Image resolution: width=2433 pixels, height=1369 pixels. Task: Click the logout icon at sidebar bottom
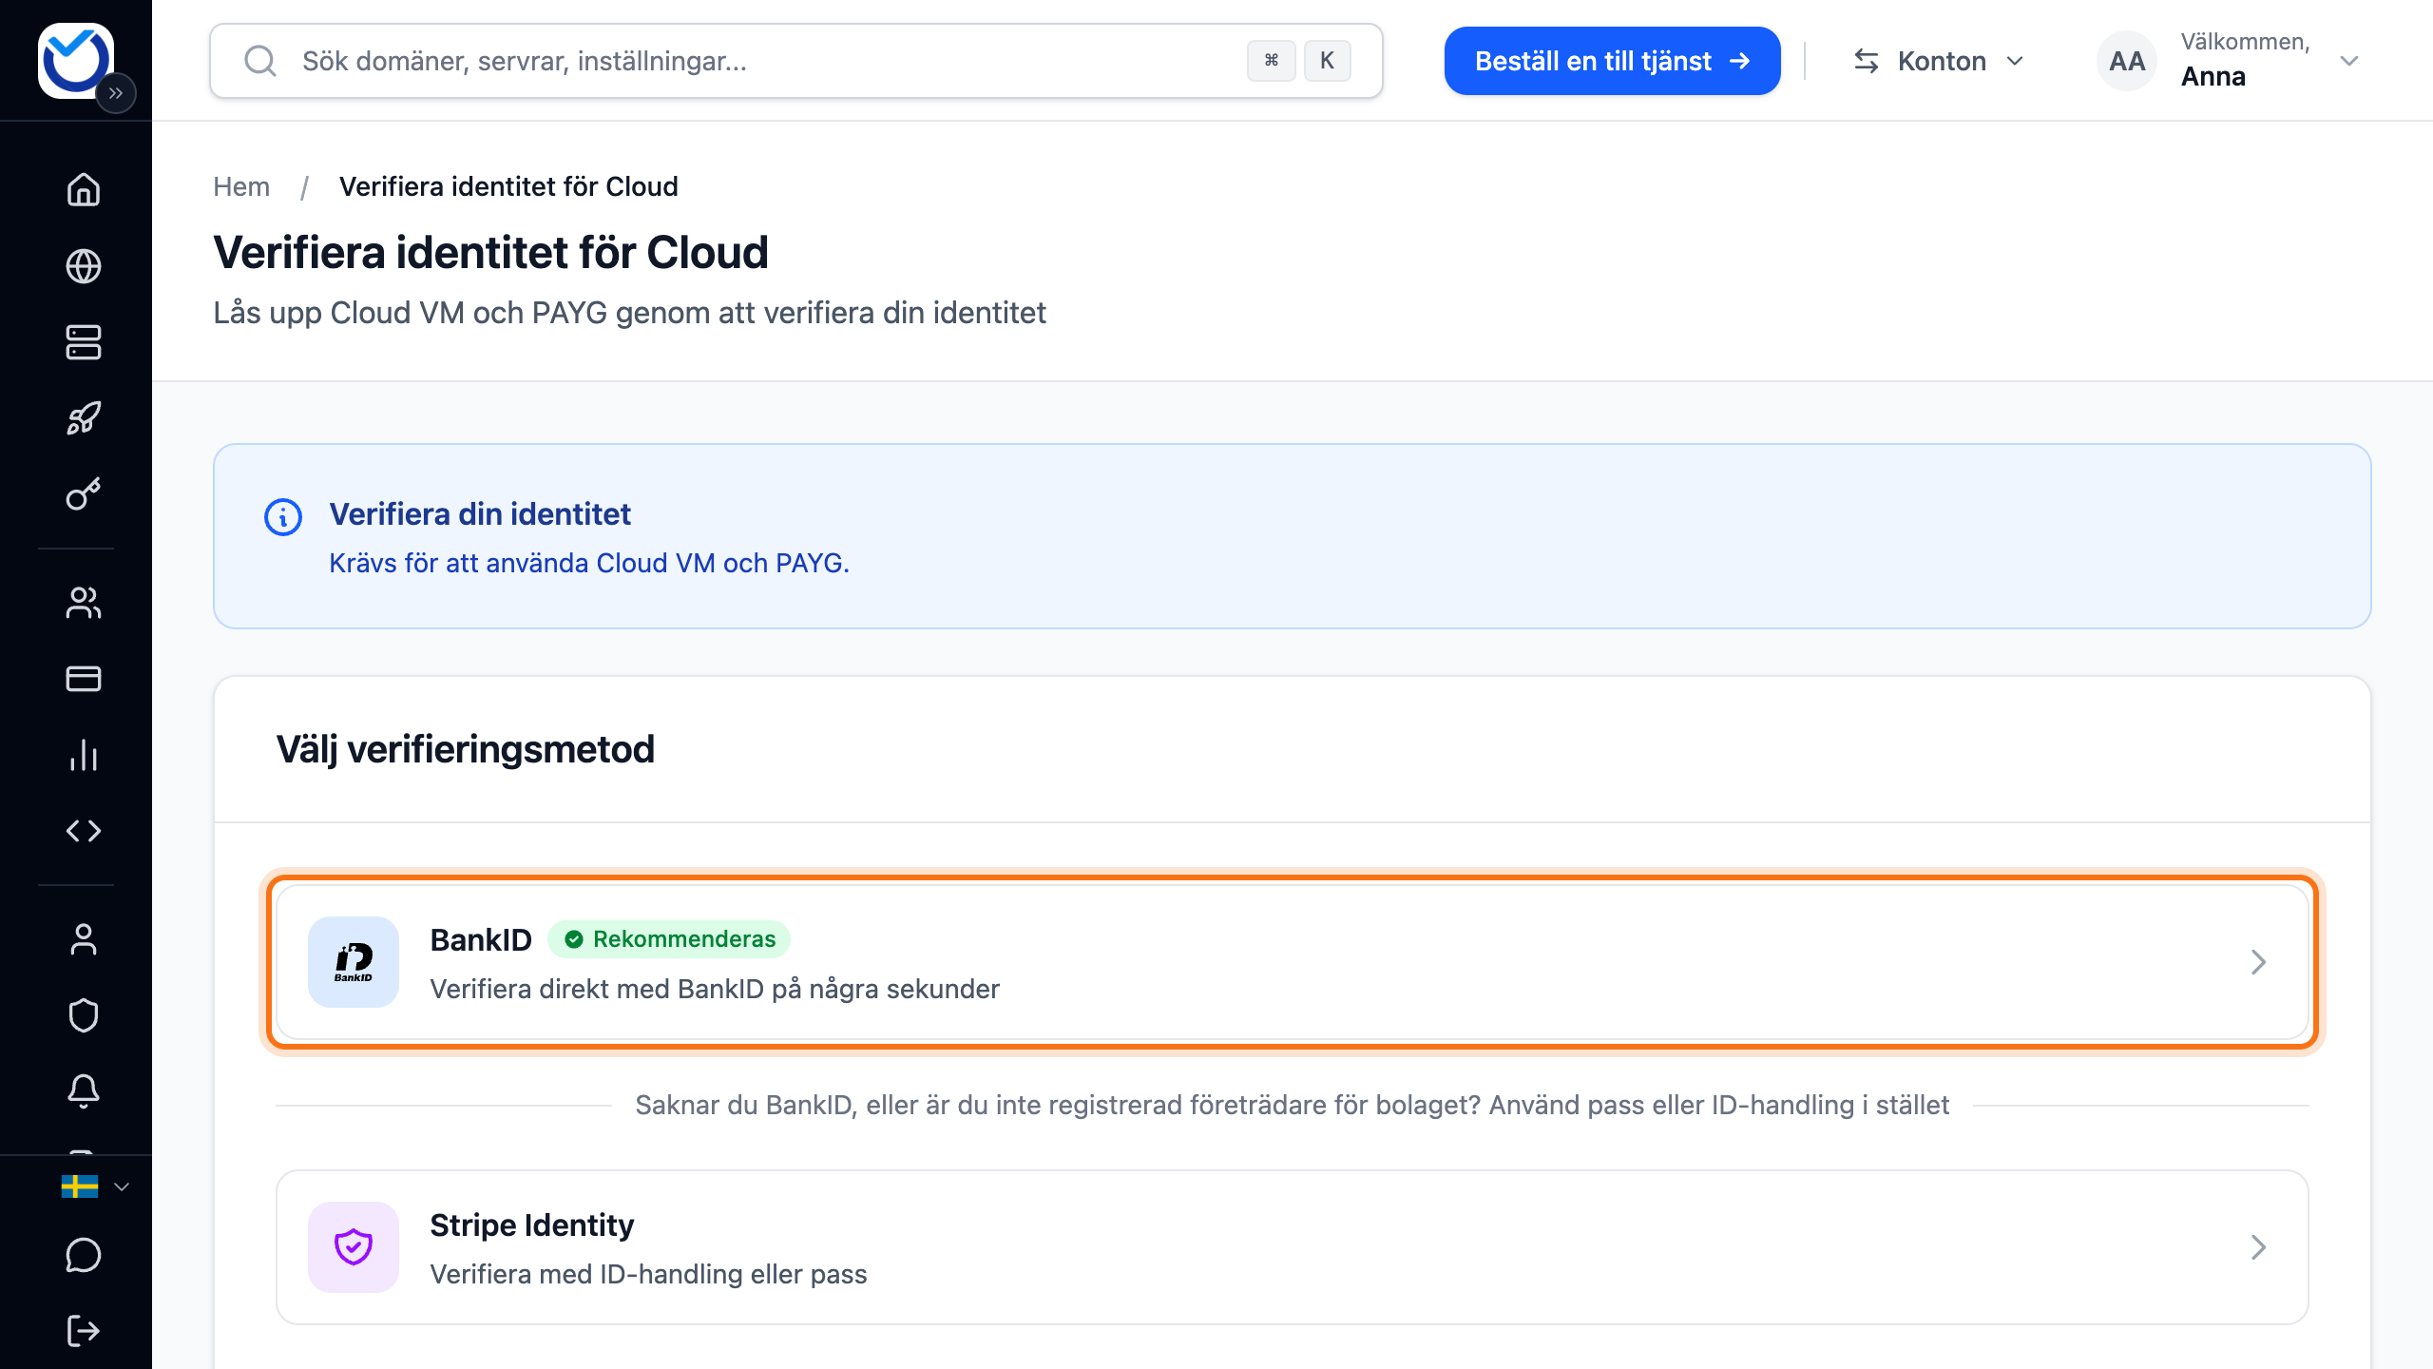[84, 1331]
